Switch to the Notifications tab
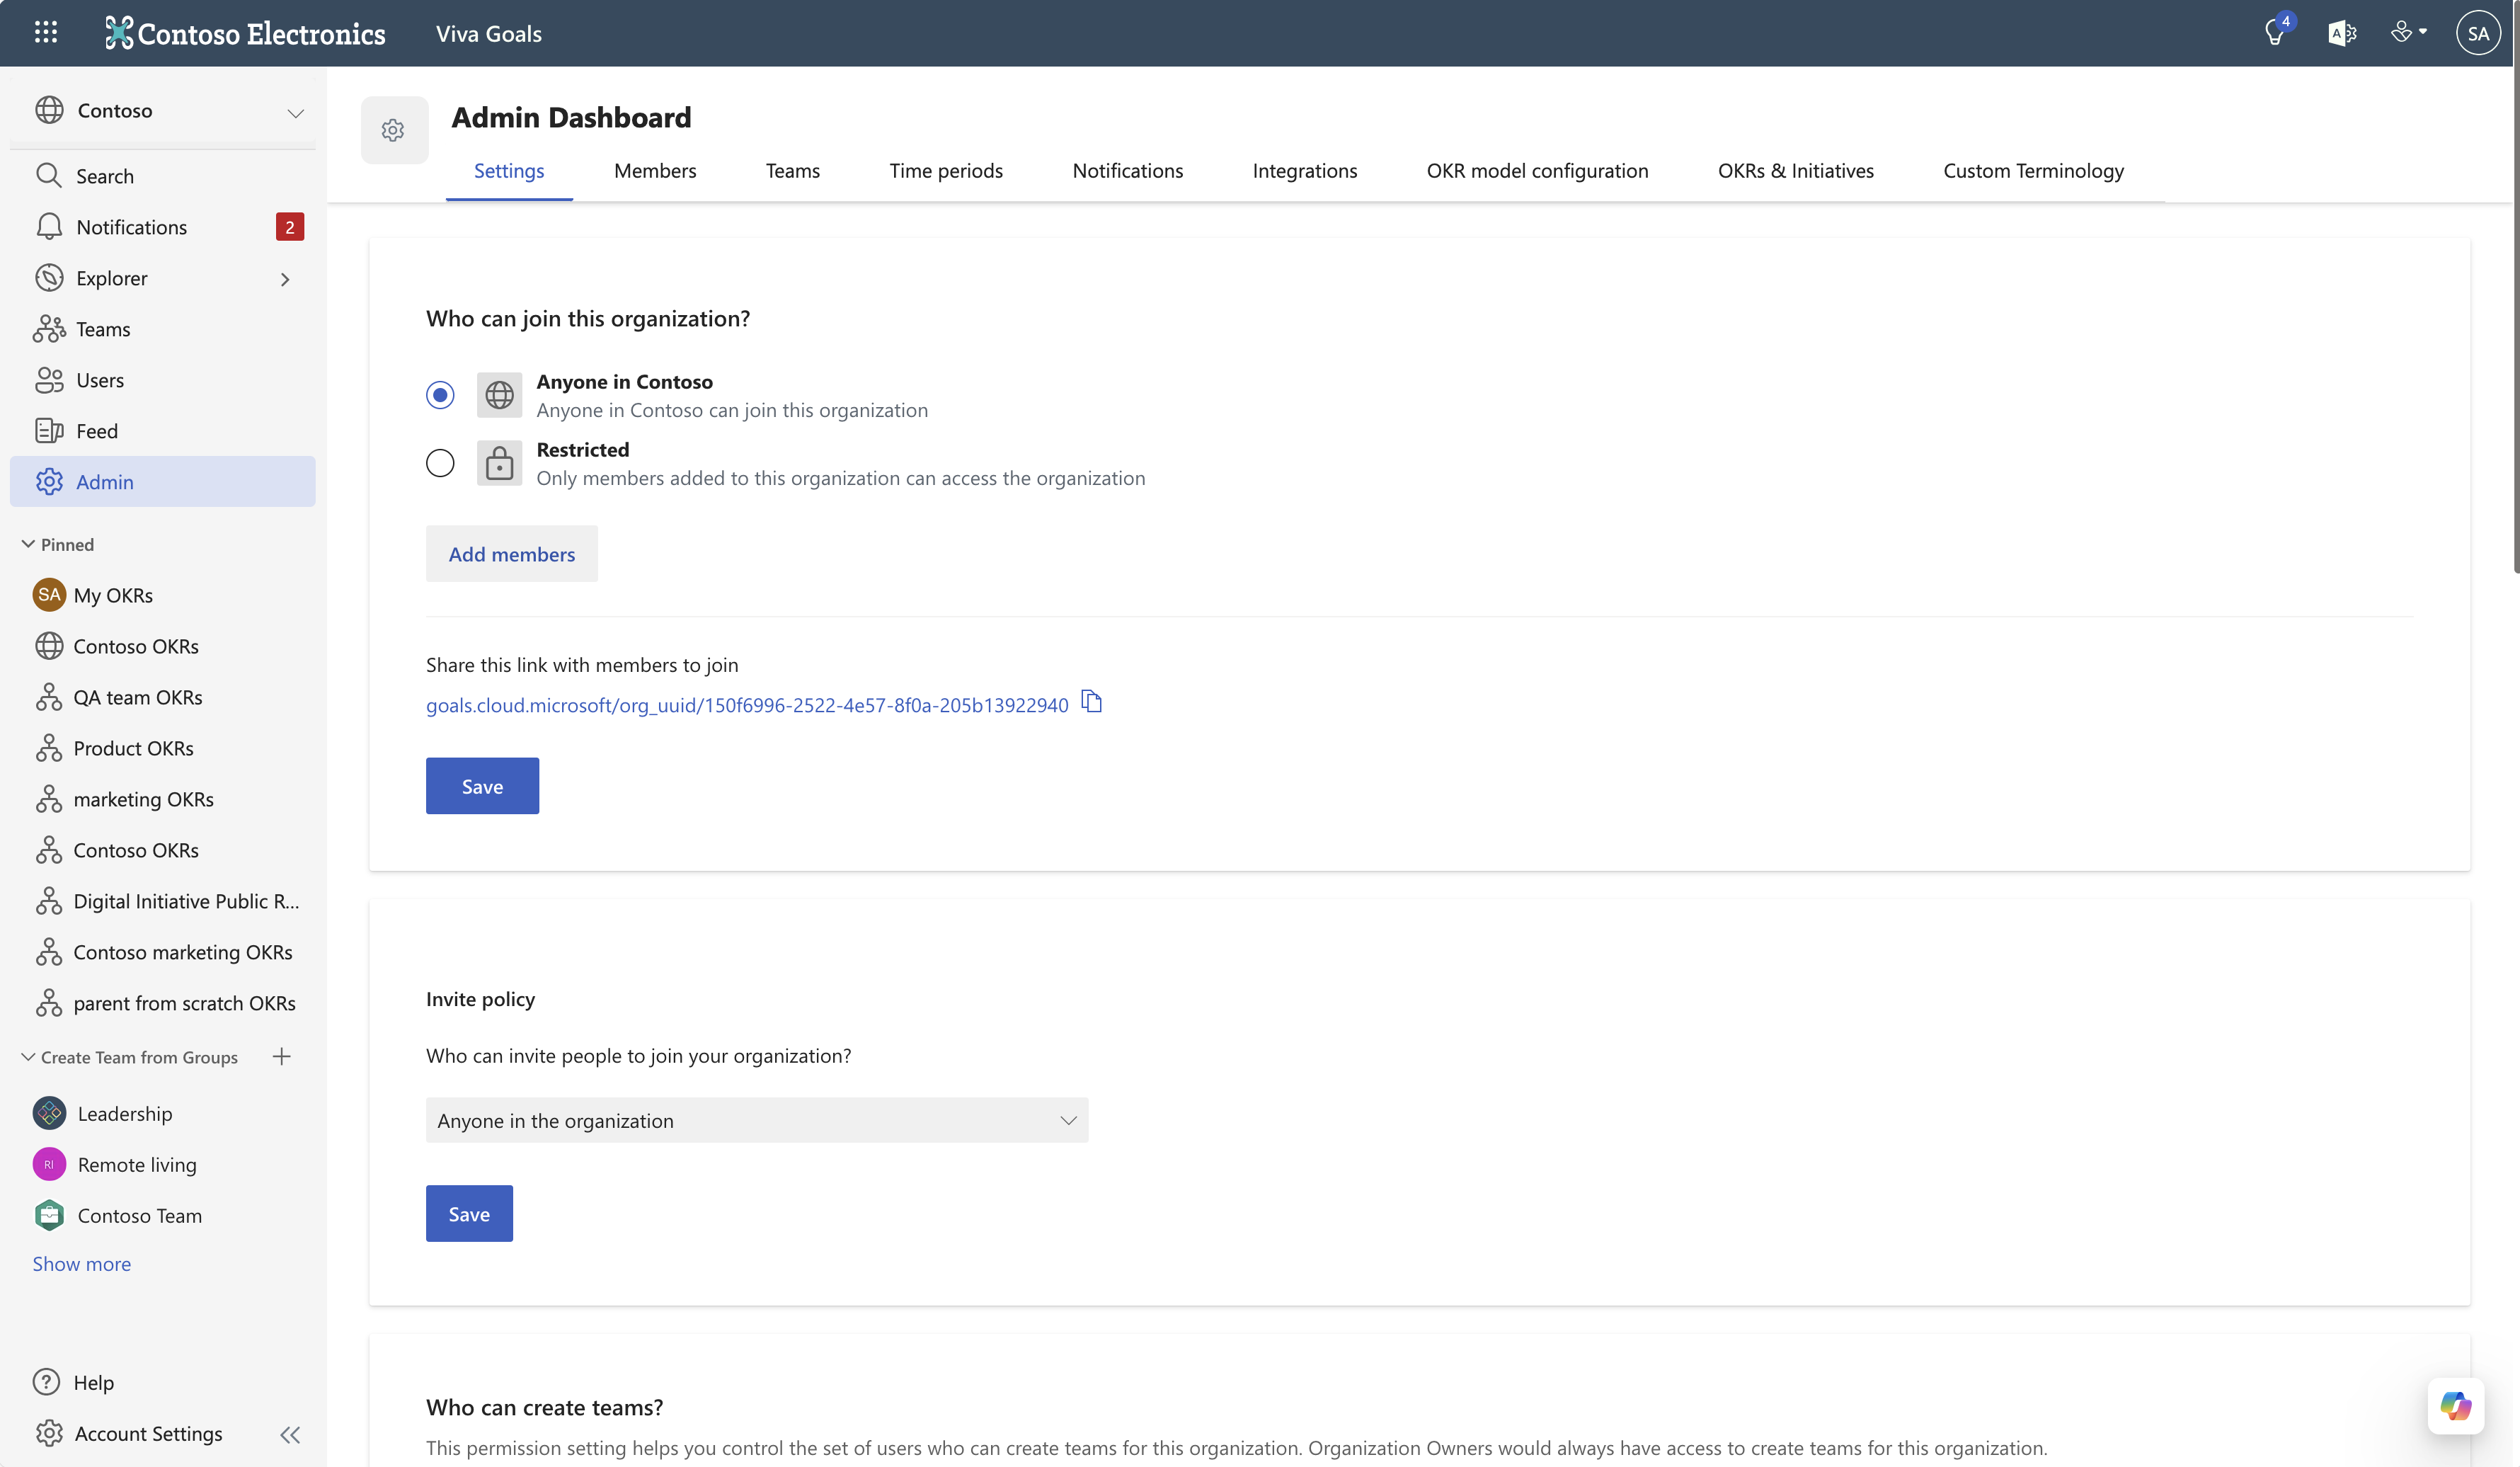The height and width of the screenshot is (1467, 2520). (x=1127, y=171)
